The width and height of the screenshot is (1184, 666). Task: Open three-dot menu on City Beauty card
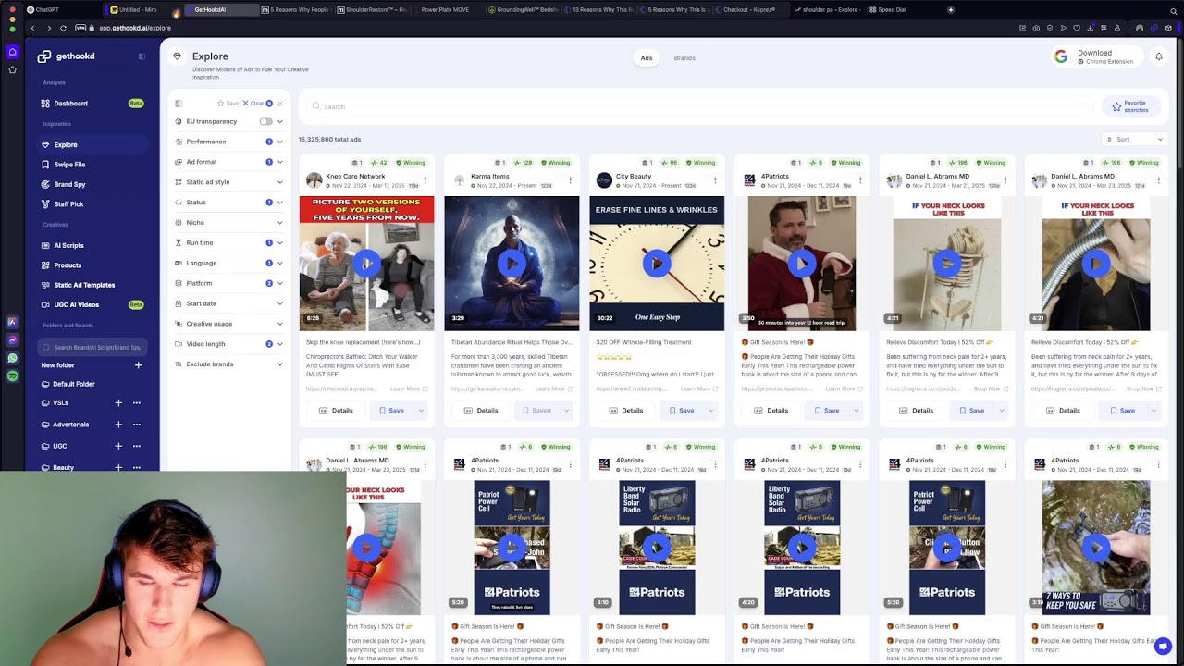tap(715, 180)
